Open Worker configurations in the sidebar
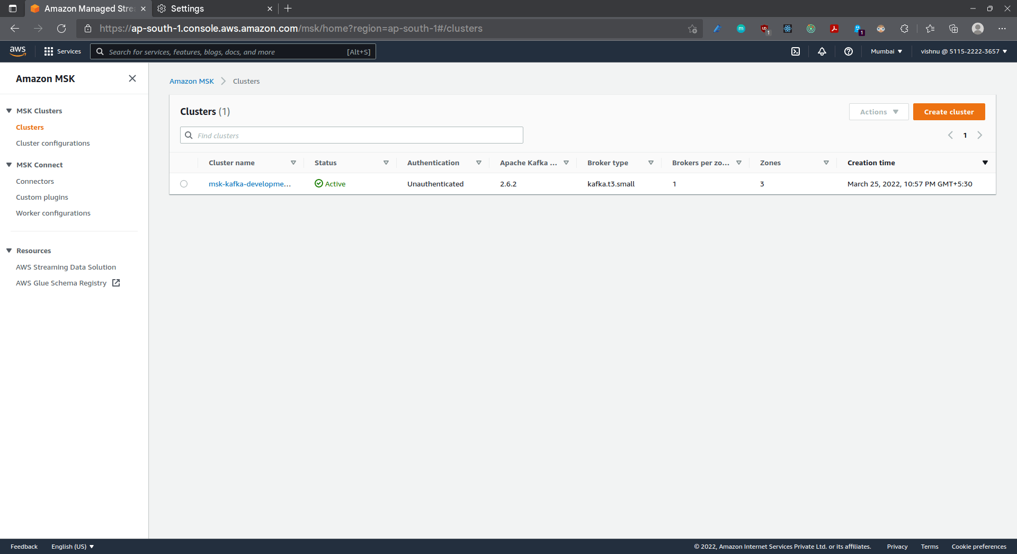This screenshot has width=1017, height=554. 53,213
